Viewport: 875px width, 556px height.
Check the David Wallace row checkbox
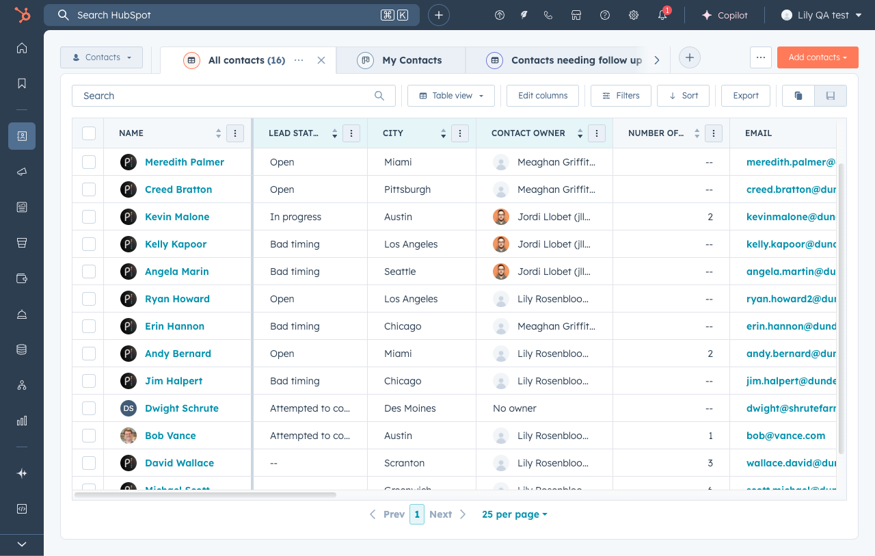coord(89,463)
